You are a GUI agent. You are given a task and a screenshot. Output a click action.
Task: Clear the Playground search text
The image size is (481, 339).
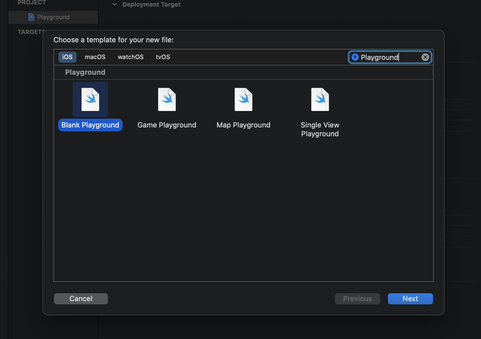pyautogui.click(x=425, y=57)
